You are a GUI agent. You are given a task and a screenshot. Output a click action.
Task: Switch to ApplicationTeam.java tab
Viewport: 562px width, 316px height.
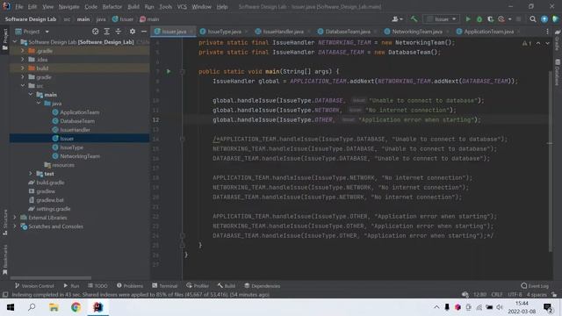coord(488,32)
